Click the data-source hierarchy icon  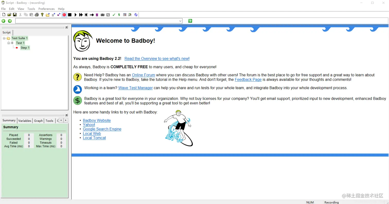[x=130, y=15]
